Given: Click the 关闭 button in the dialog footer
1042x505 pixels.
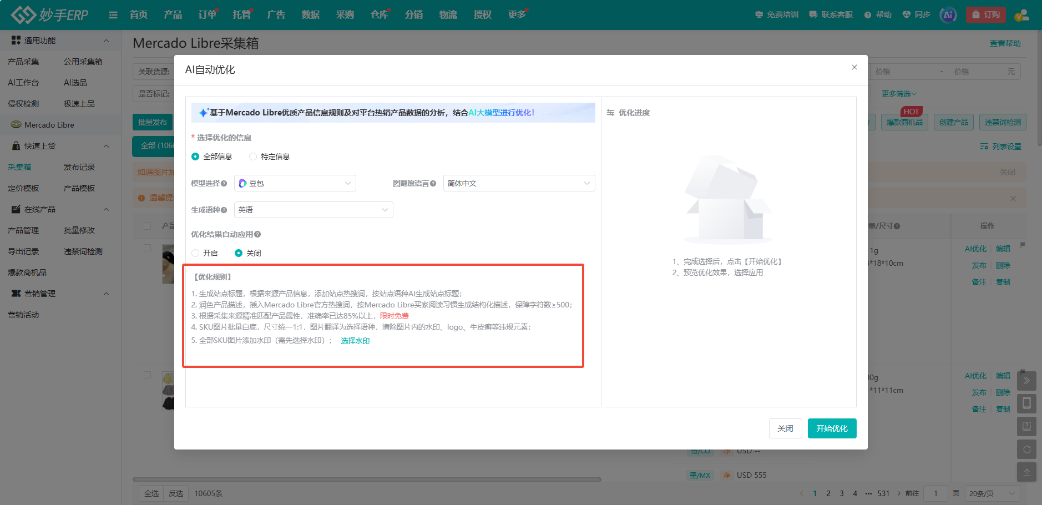Looking at the screenshot, I should point(786,428).
